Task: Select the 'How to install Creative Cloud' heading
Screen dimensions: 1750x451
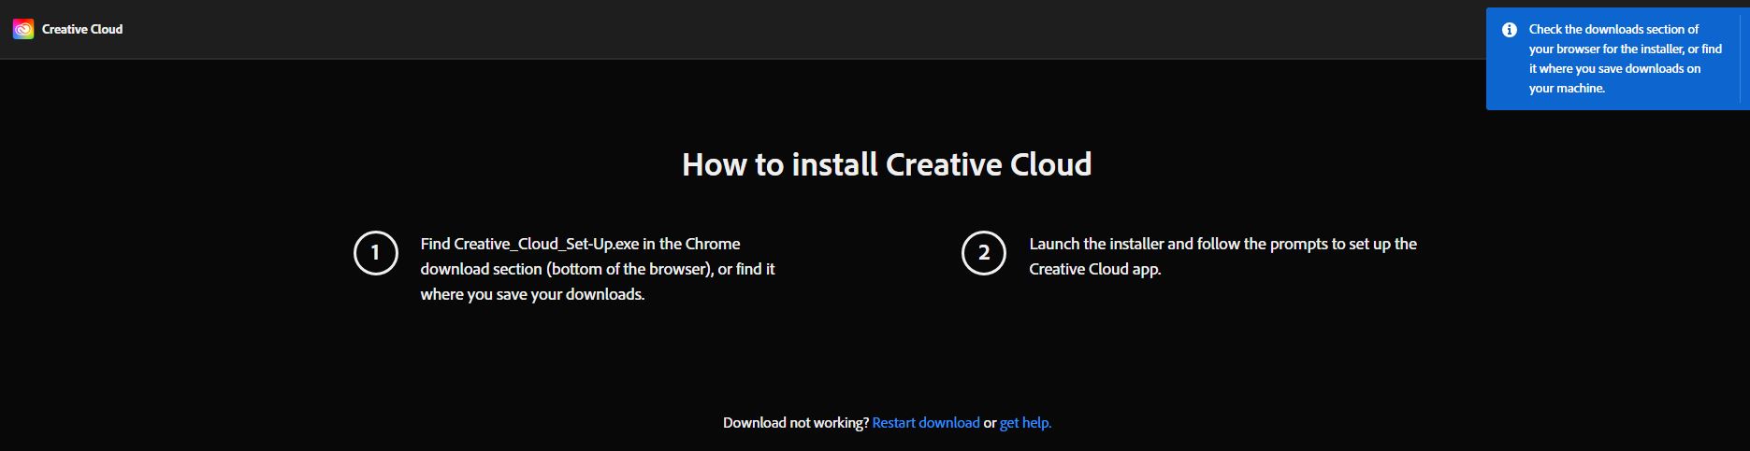Action: (x=887, y=164)
